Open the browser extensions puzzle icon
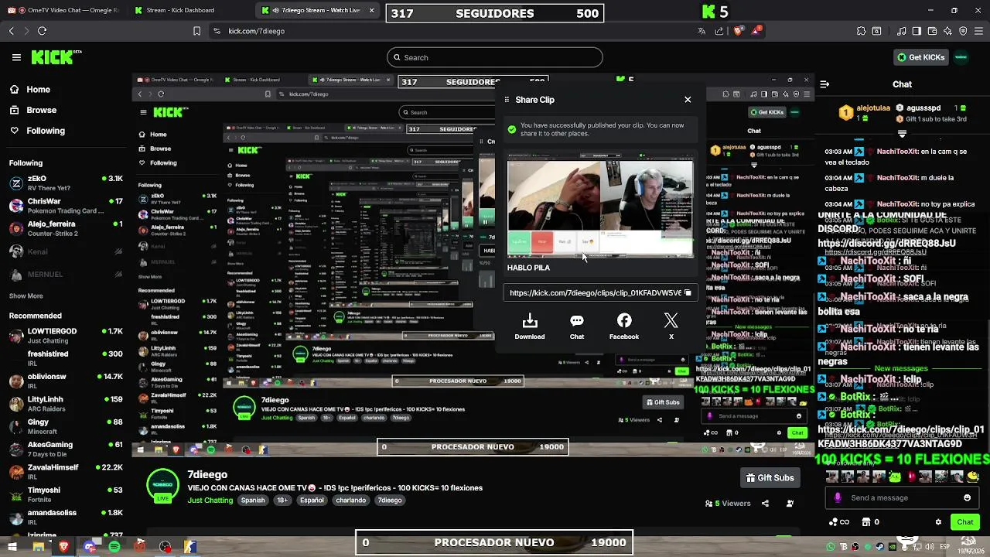Screen dimensions: 990x557 (861, 31)
